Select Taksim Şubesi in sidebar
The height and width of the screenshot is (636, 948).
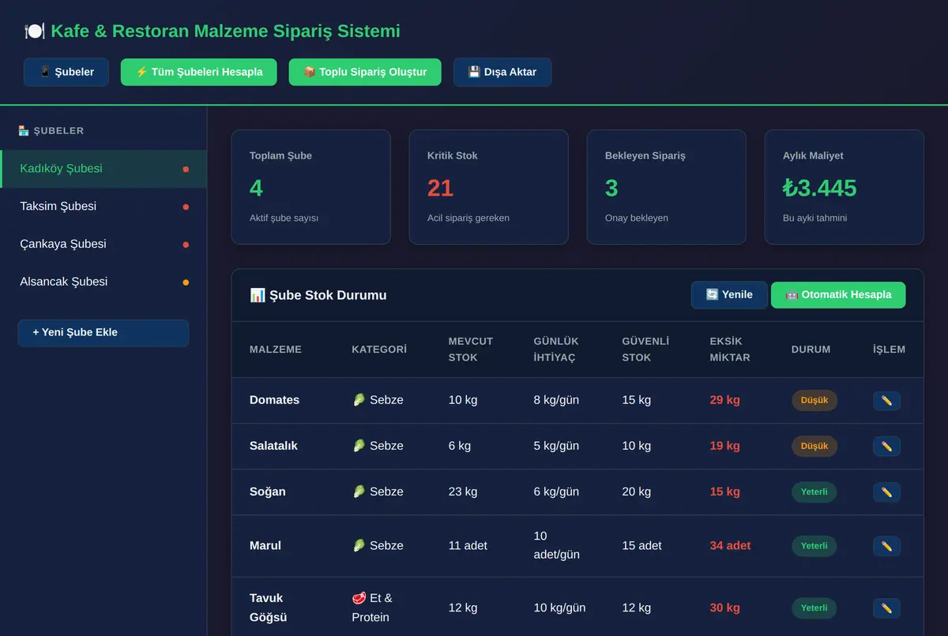click(103, 207)
